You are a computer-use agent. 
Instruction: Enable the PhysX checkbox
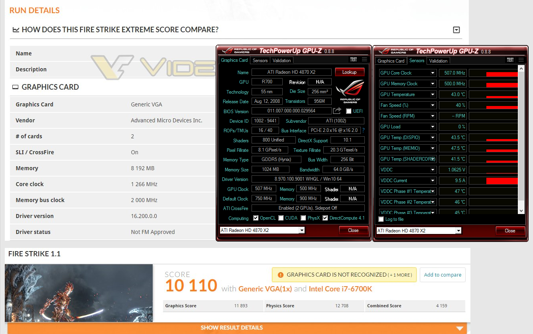coord(303,218)
